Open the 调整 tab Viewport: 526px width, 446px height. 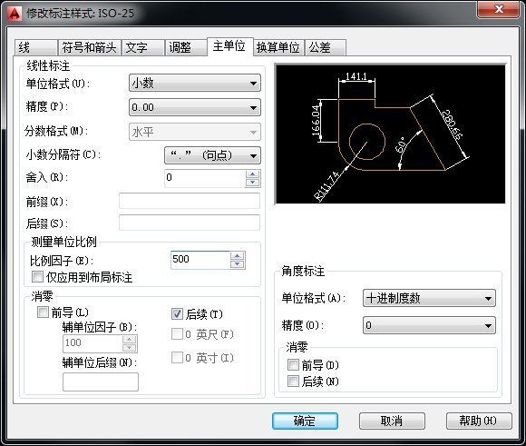(x=186, y=47)
